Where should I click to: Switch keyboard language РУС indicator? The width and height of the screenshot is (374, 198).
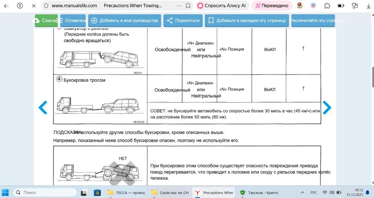[x=313, y=192]
